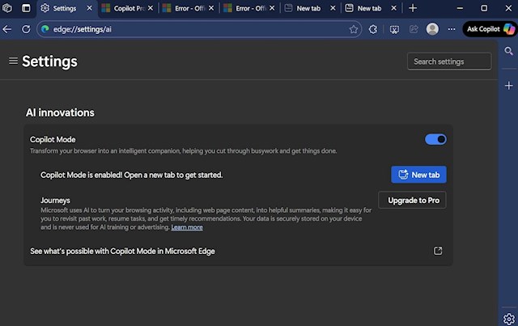Click the address bar showing edge://settings/ai
This screenshot has height=326, width=518.
point(198,29)
